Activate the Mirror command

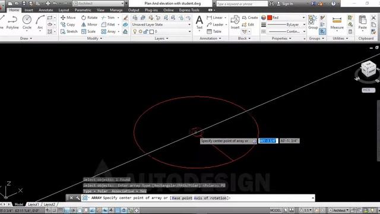(x=89, y=24)
